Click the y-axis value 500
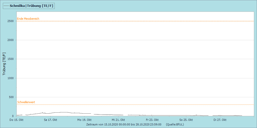Screen dimensions: 257x128 click(11, 97)
